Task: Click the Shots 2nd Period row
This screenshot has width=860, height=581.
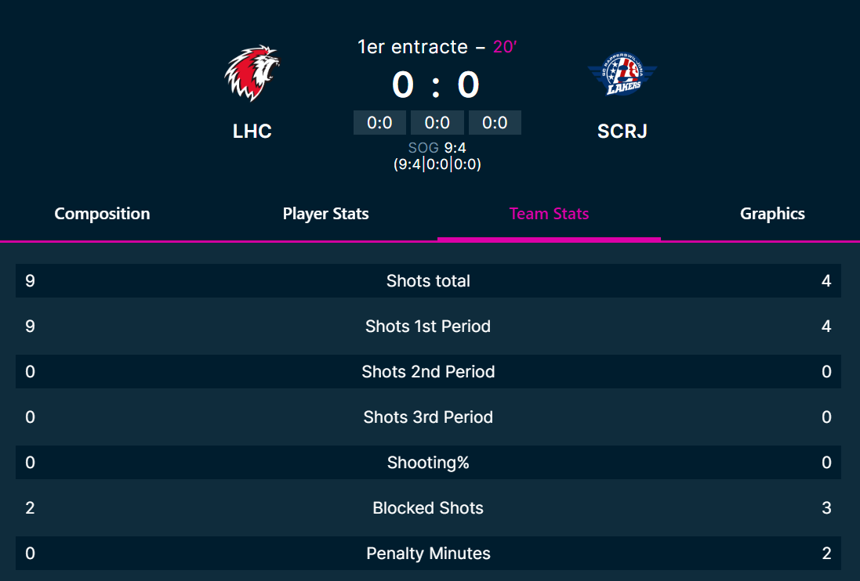Action: tap(428, 371)
